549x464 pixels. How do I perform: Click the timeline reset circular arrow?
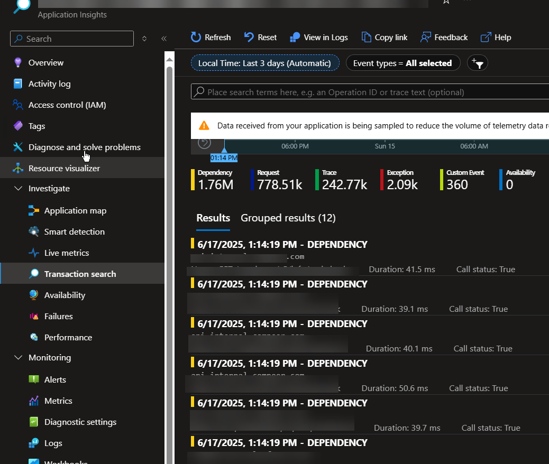[x=205, y=143]
